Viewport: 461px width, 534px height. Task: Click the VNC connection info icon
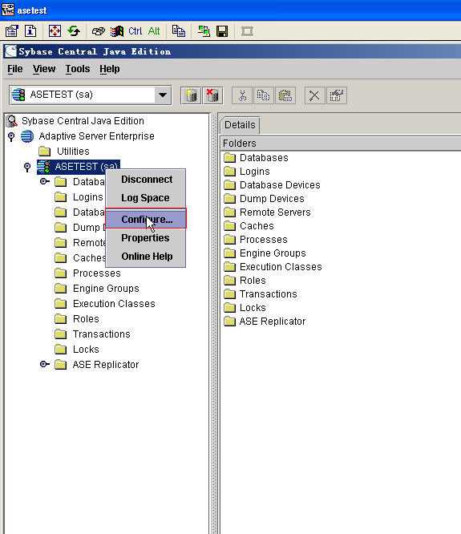(x=30, y=31)
